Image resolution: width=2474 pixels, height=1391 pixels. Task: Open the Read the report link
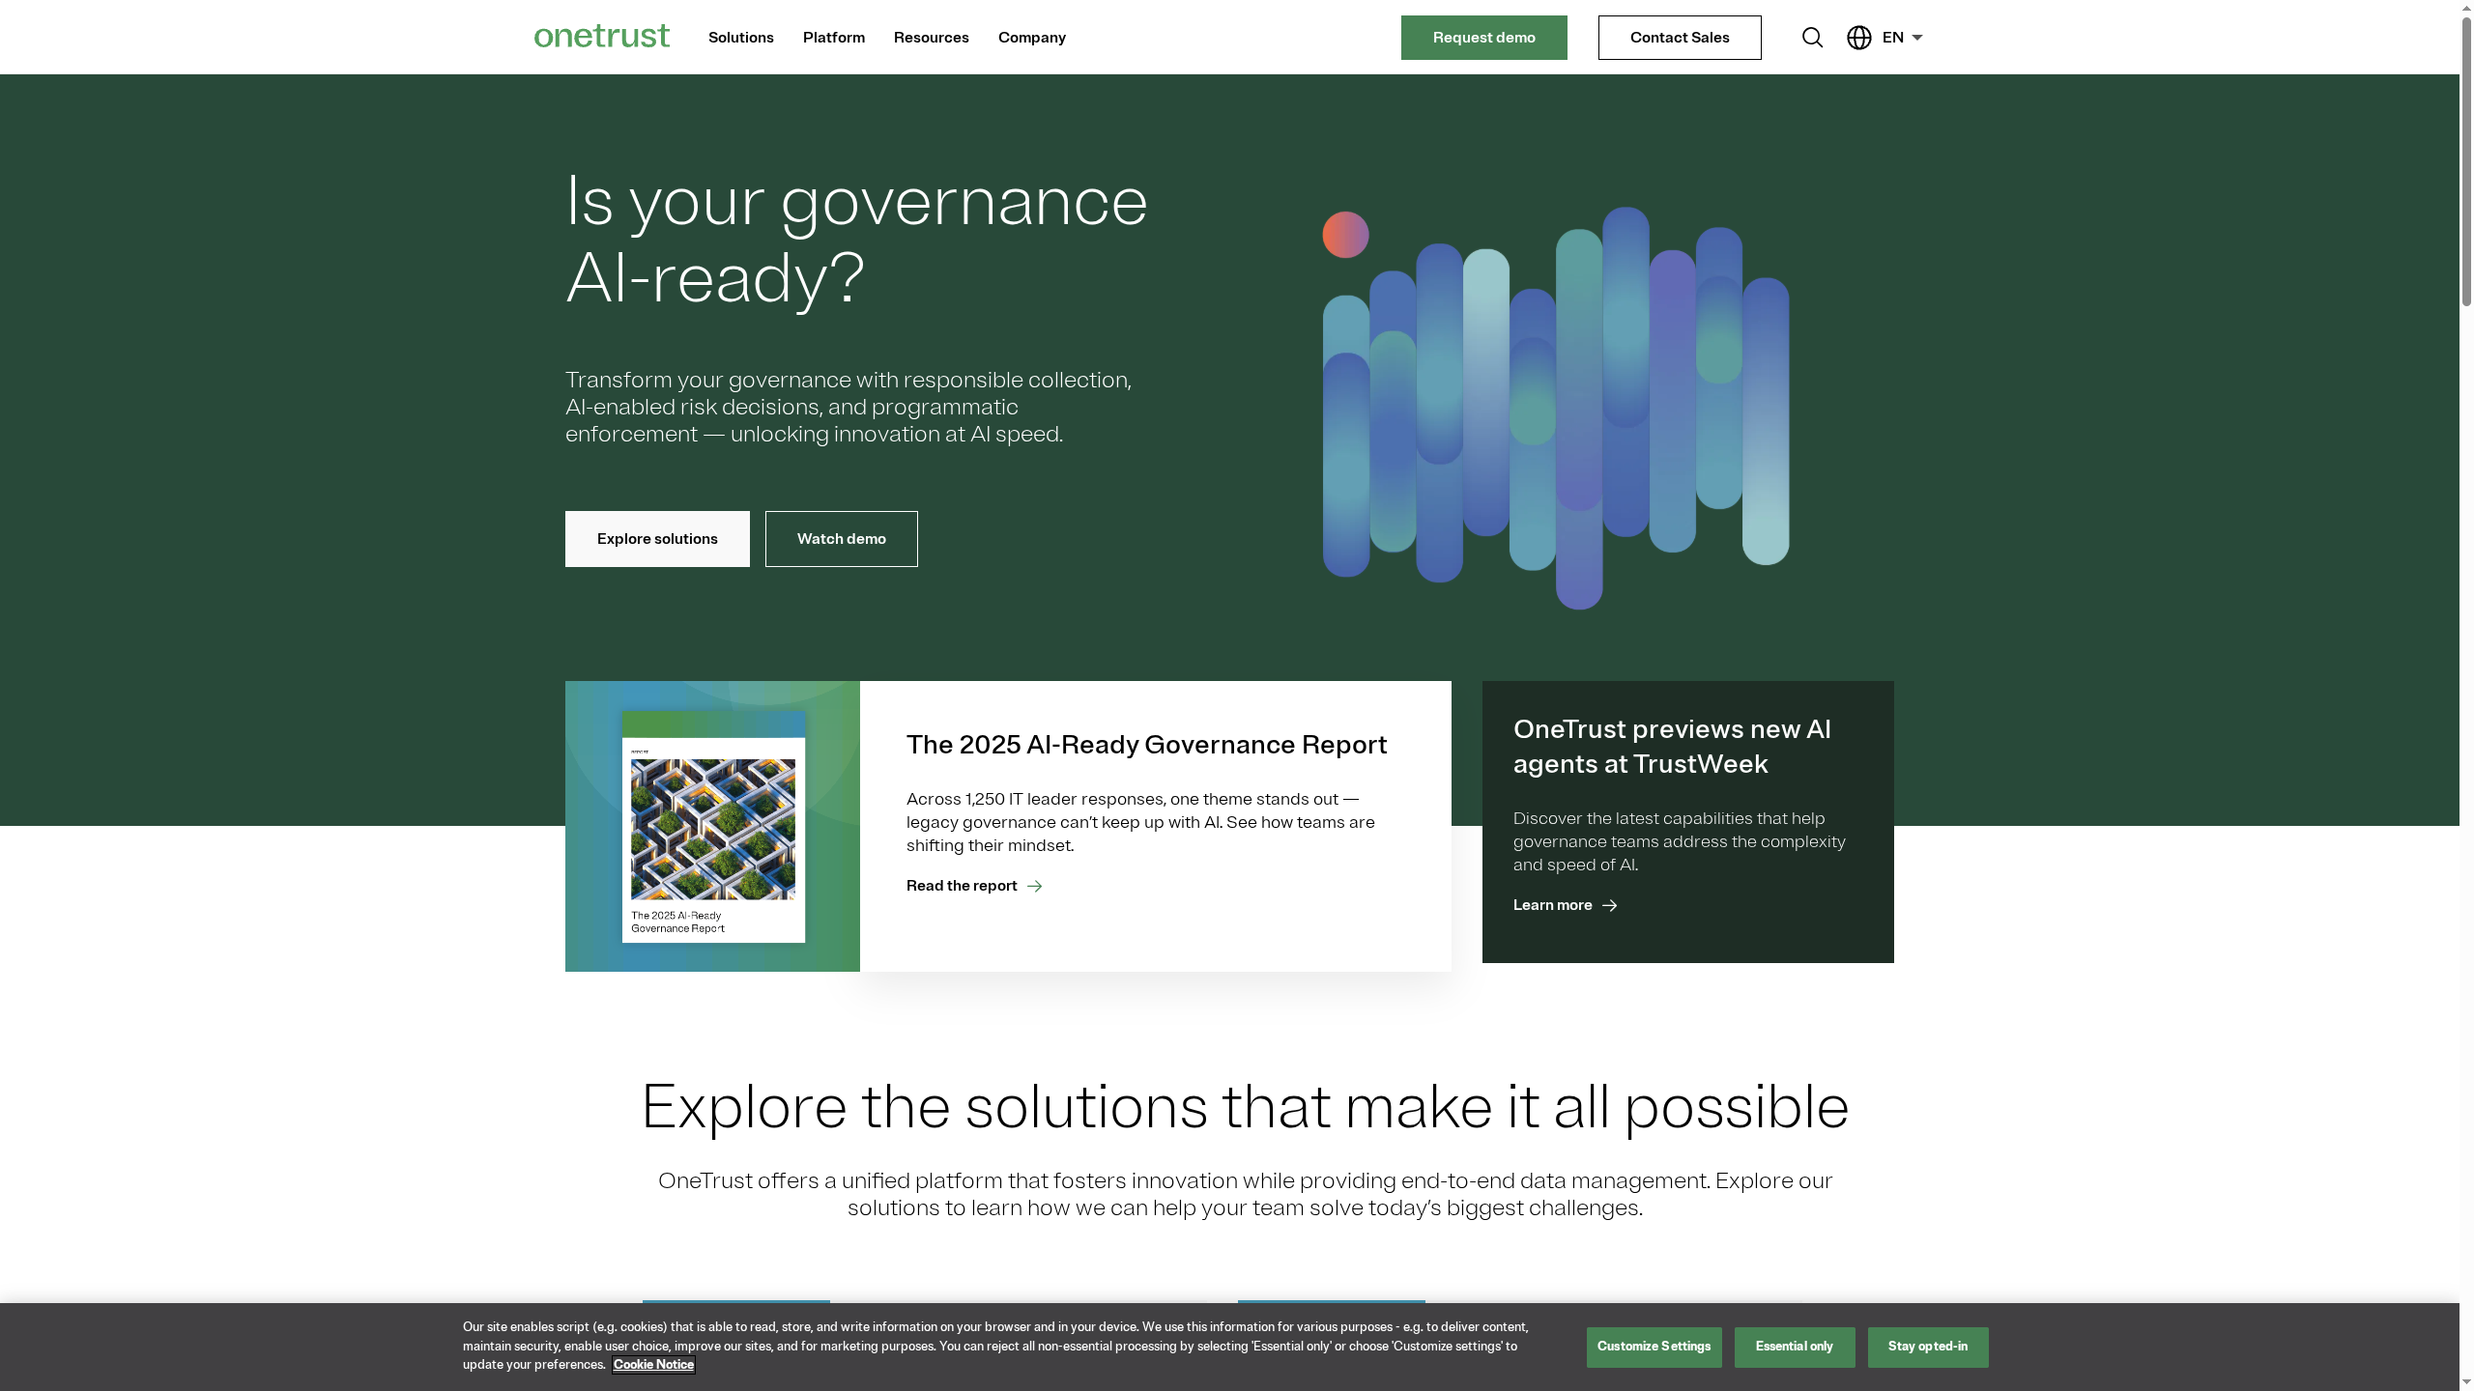(961, 886)
